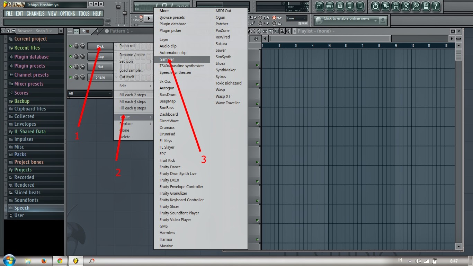Click the Snare channel button
The height and width of the screenshot is (266, 473).
[x=100, y=77]
